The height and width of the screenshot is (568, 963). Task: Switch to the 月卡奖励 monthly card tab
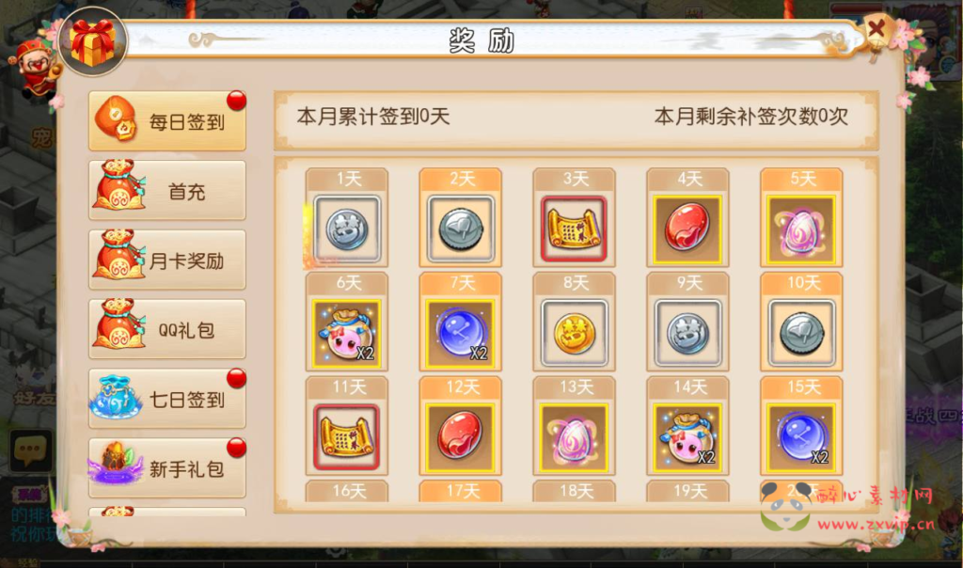[167, 260]
